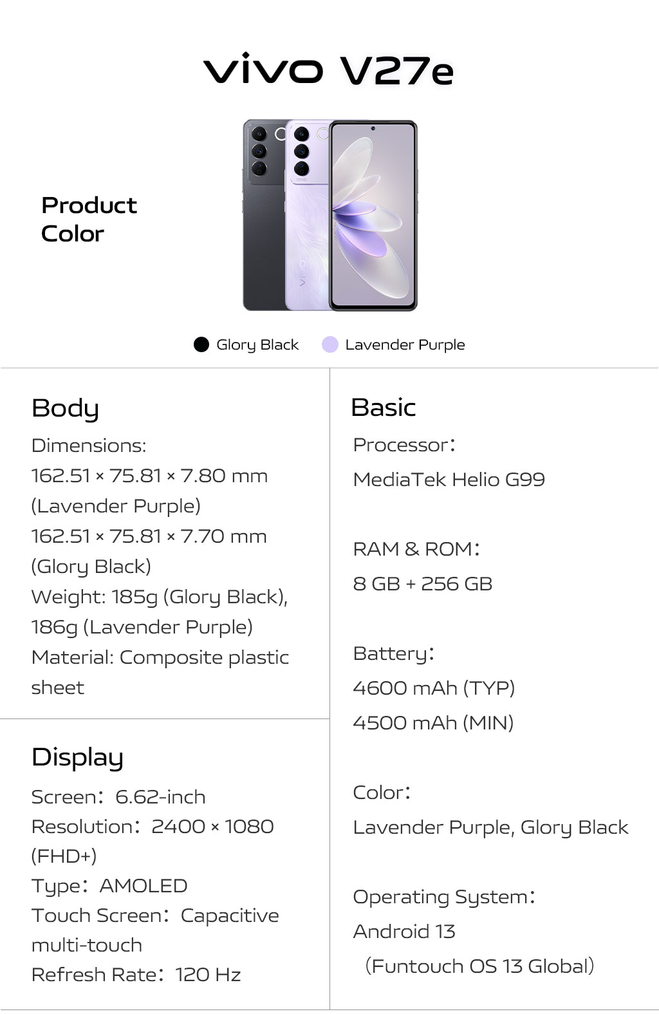
Task: Click the Product Color heading
Action: 89,220
